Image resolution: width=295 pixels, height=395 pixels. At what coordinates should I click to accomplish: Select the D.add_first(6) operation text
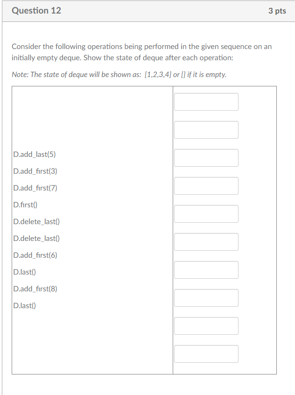point(34,255)
